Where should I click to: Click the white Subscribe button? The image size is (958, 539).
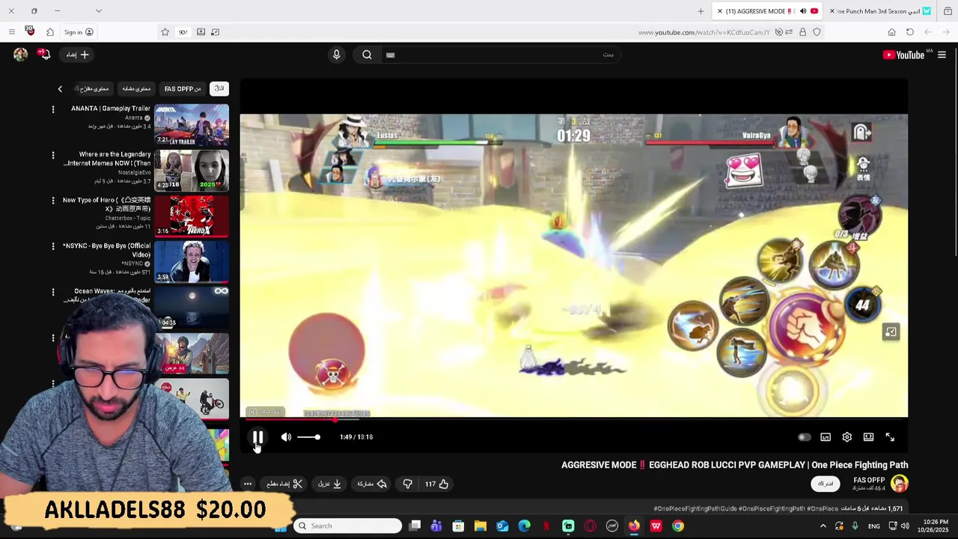[825, 484]
